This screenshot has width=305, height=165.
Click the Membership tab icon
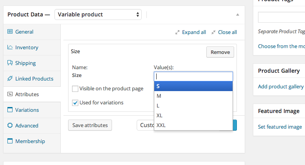tap(10, 141)
